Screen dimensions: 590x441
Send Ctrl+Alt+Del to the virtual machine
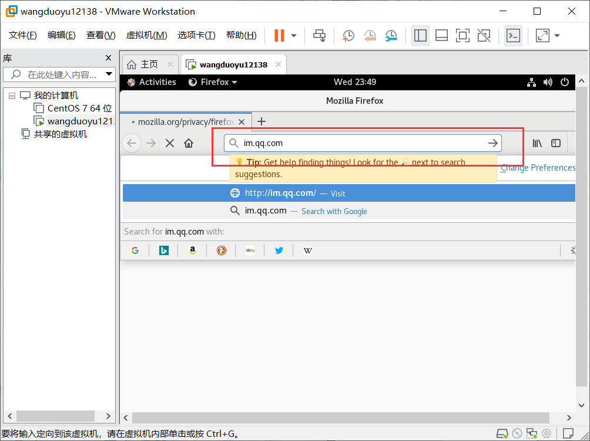click(x=320, y=35)
